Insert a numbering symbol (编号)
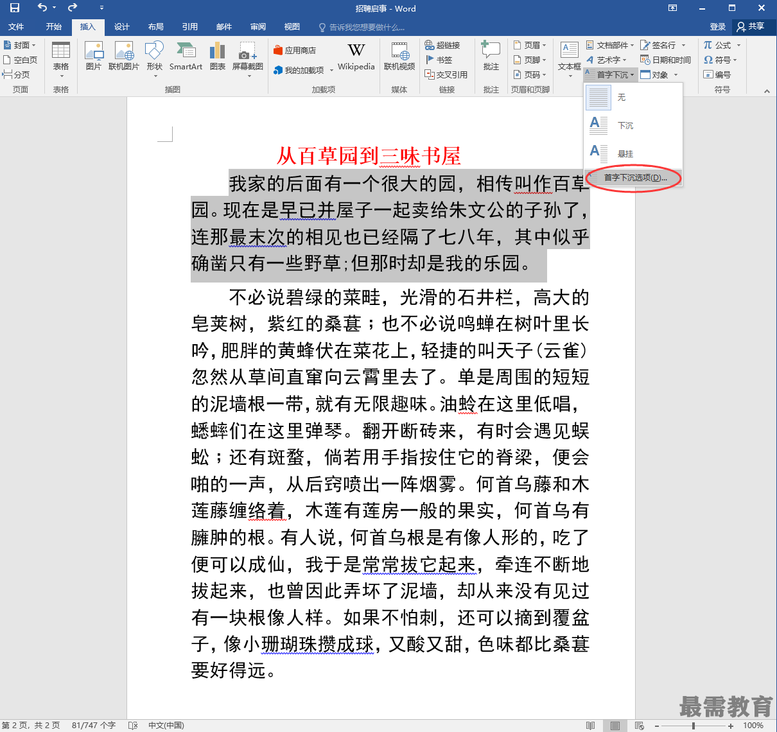 click(717, 74)
